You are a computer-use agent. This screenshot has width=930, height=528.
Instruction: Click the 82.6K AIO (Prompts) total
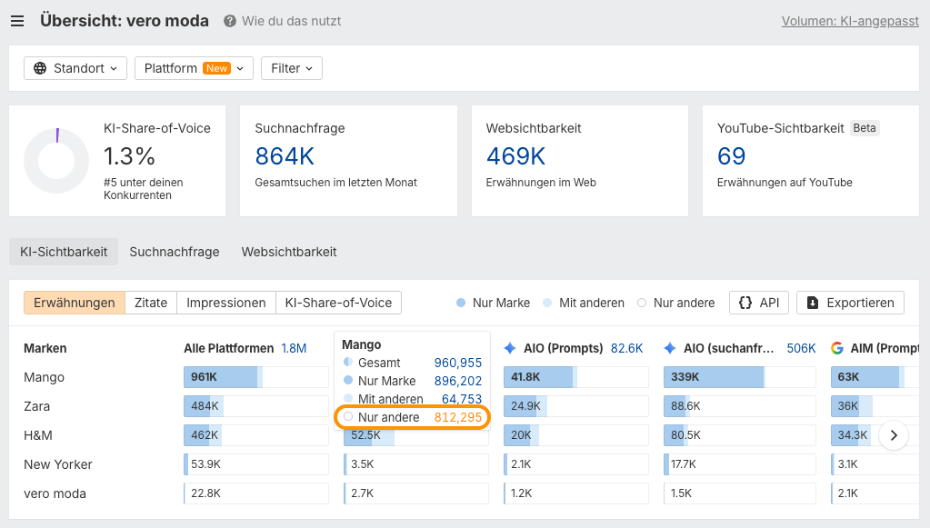tap(627, 348)
